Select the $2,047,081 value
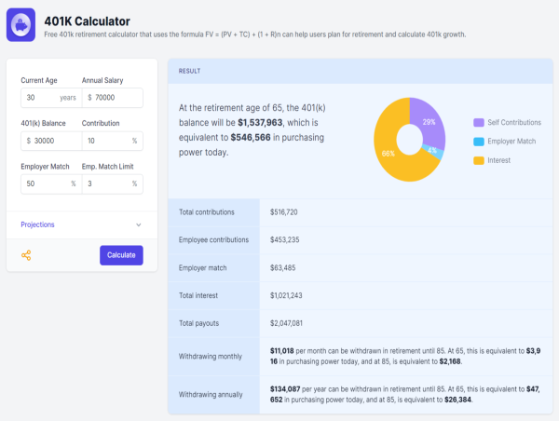The height and width of the screenshot is (421, 559). click(286, 323)
